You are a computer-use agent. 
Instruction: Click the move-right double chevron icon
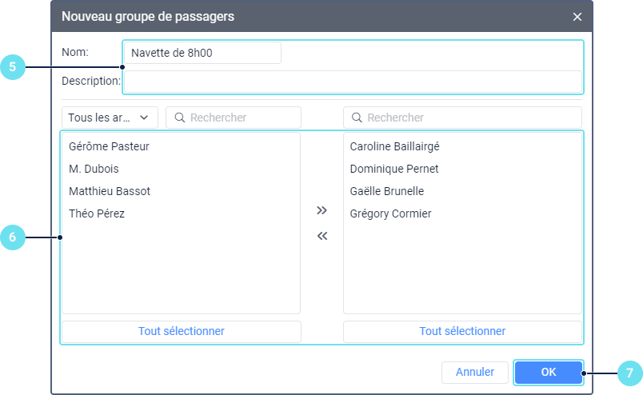[321, 210]
